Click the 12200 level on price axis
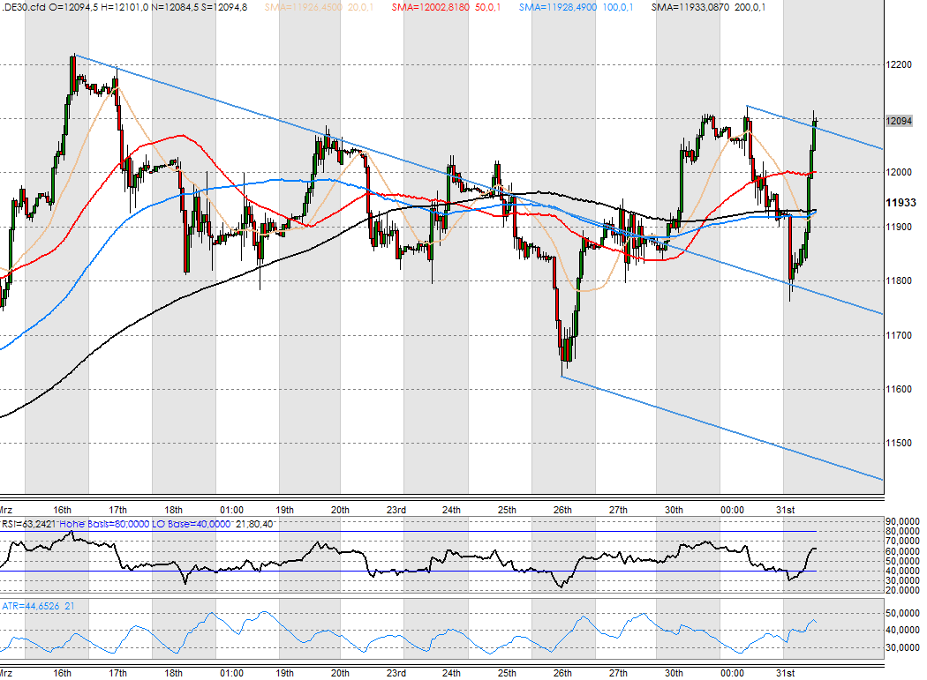 899,65
